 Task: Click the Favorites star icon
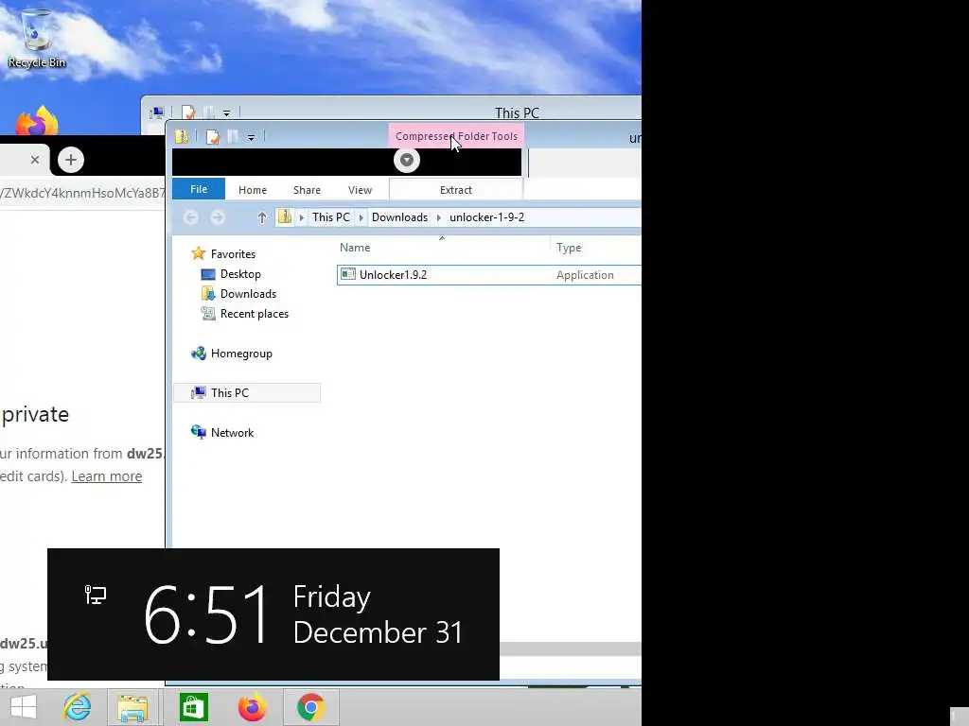(199, 253)
